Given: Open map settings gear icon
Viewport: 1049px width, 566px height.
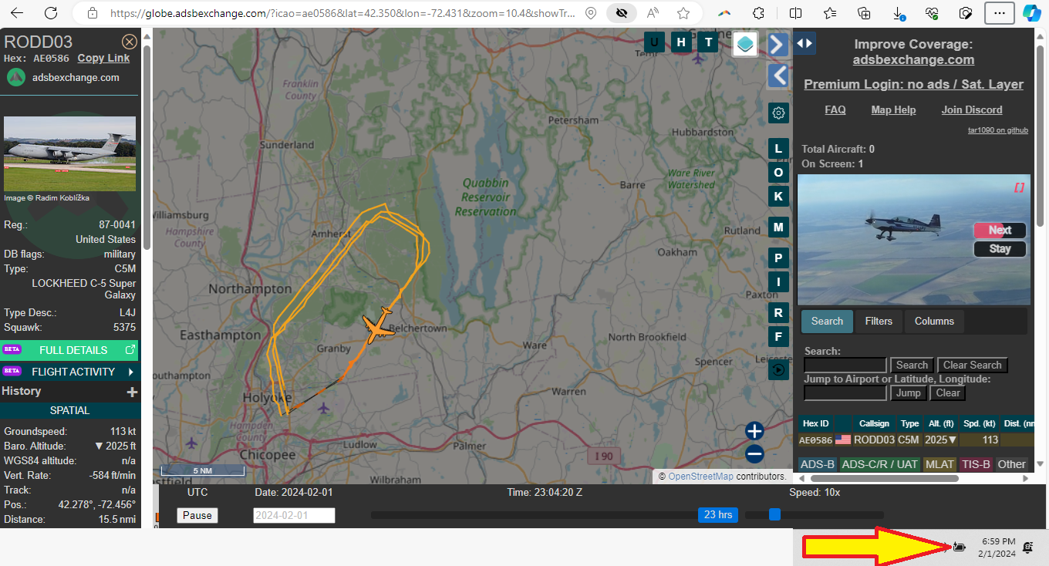Looking at the screenshot, I should [778, 113].
